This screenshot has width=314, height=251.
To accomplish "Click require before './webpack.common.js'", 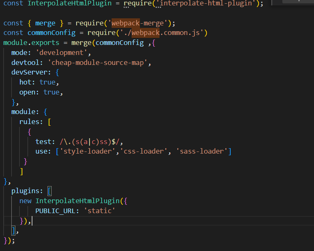I will point(102,32).
